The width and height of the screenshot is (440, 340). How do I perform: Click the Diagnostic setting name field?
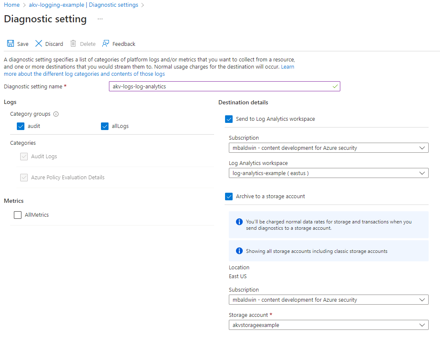point(224,86)
